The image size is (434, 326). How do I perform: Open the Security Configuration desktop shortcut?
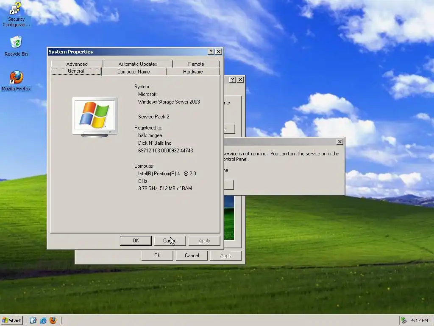click(16, 14)
